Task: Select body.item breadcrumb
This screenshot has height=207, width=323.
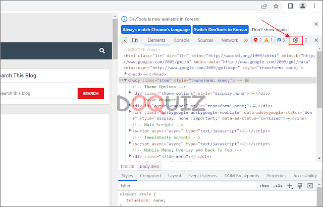Action: click(149, 167)
